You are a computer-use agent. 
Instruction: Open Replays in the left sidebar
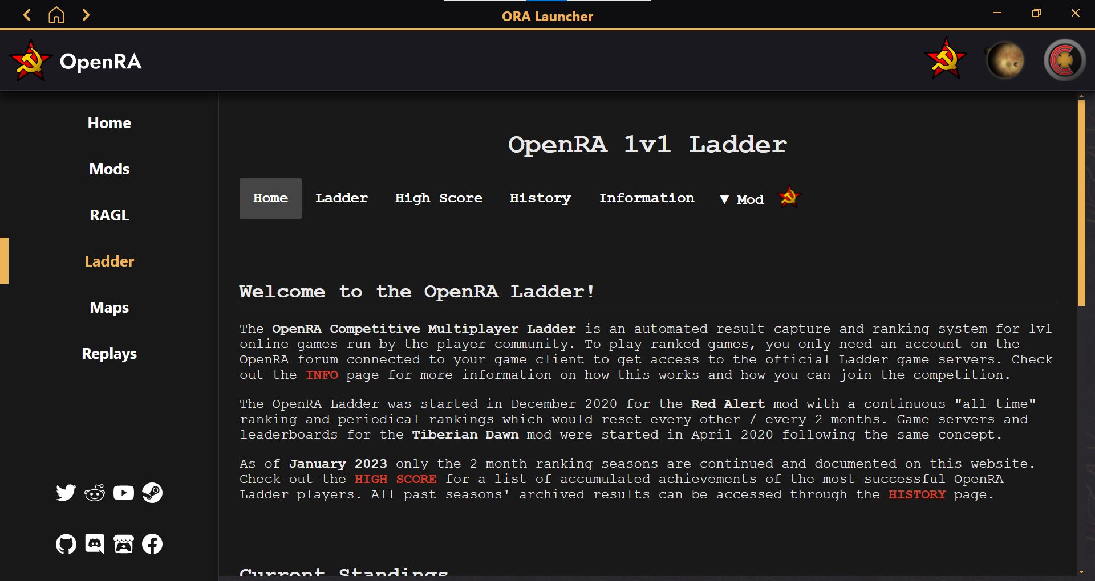[x=109, y=354]
